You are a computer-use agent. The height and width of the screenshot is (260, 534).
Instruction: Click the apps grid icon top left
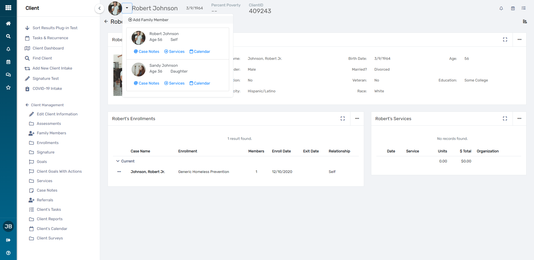[8, 8]
